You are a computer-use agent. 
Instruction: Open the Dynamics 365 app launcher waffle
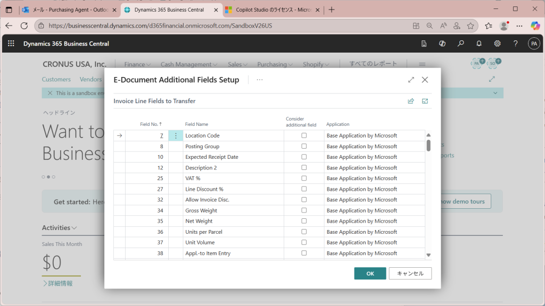click(11, 44)
